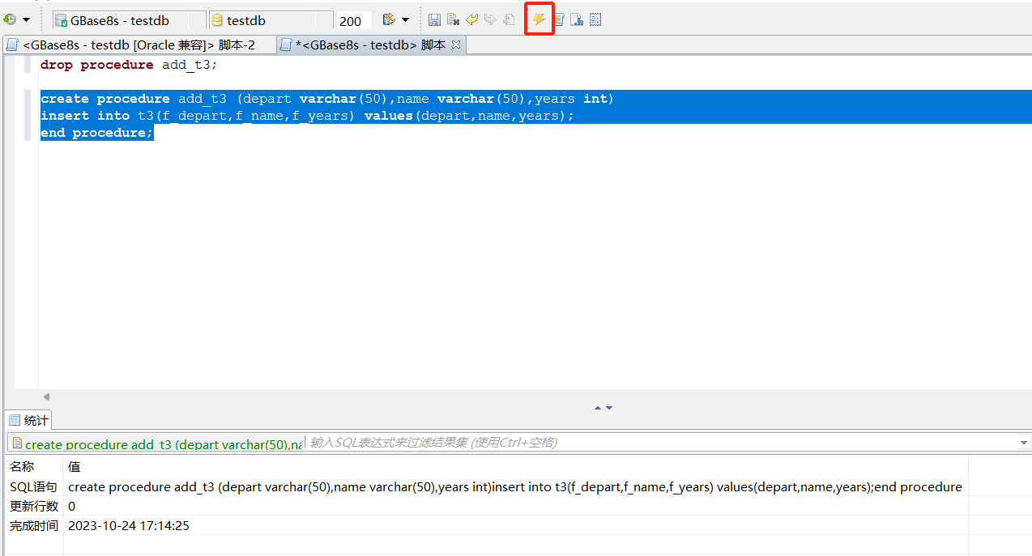Open the filter history dropdown arrow
The image size is (1032, 556).
[x=1024, y=443]
